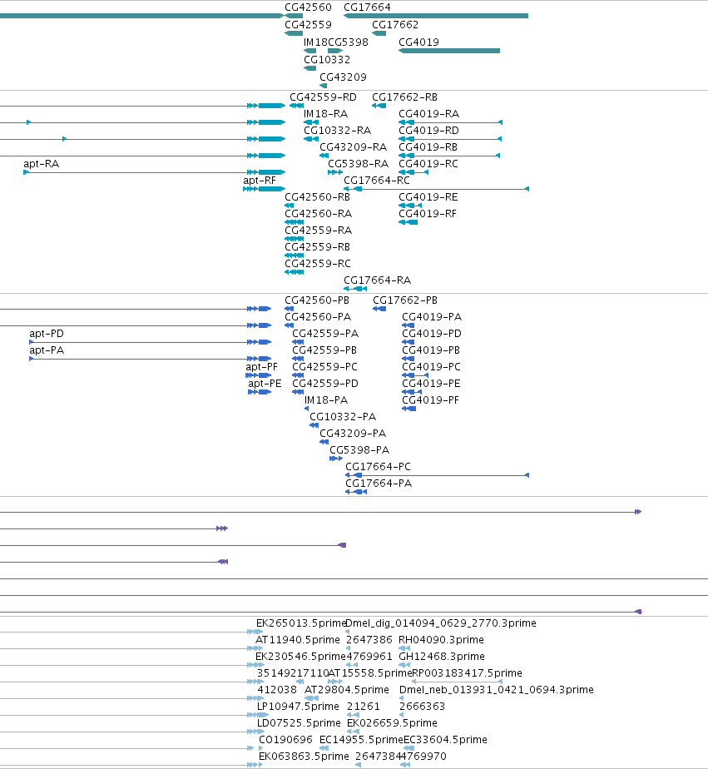
Task: Open the CG4019-PE protein label
Action: pyautogui.click(x=431, y=384)
